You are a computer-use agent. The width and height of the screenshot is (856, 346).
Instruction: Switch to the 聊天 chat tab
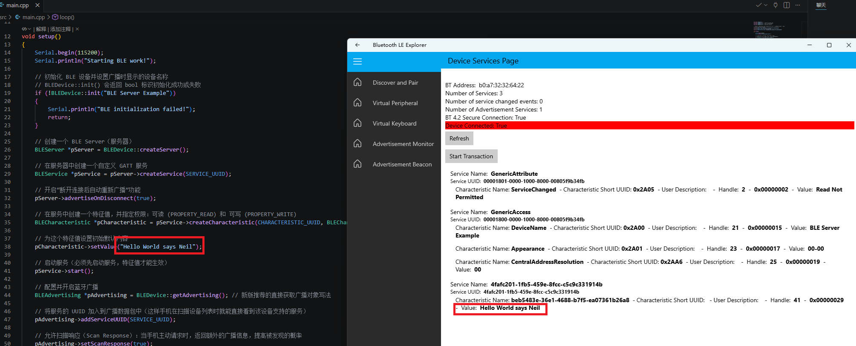[821, 5]
